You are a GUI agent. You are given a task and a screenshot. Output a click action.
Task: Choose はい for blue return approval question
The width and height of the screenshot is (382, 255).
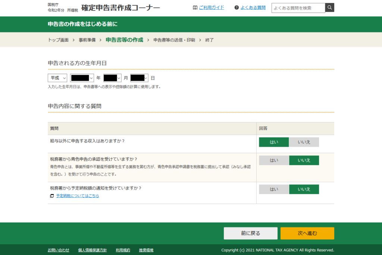(274, 161)
